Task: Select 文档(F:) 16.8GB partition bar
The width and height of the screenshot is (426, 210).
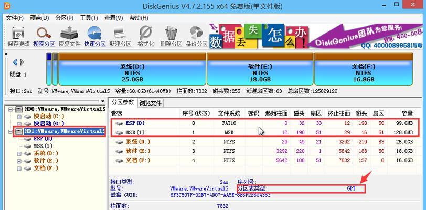Action: [x=364, y=69]
